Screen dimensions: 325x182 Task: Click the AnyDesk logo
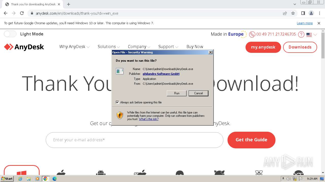tap(24, 47)
